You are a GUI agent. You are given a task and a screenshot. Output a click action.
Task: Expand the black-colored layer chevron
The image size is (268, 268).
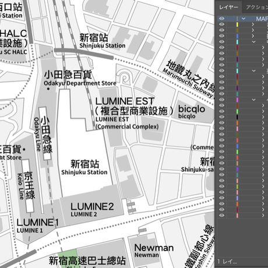coord(263,117)
